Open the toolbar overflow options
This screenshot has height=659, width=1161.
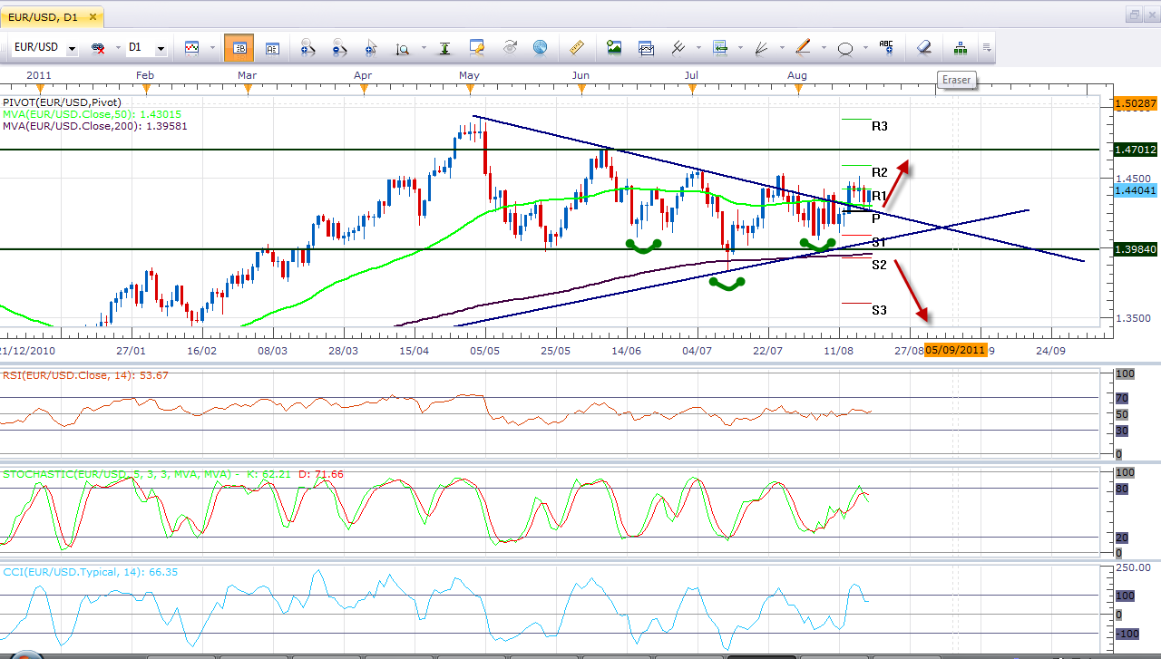pos(987,47)
